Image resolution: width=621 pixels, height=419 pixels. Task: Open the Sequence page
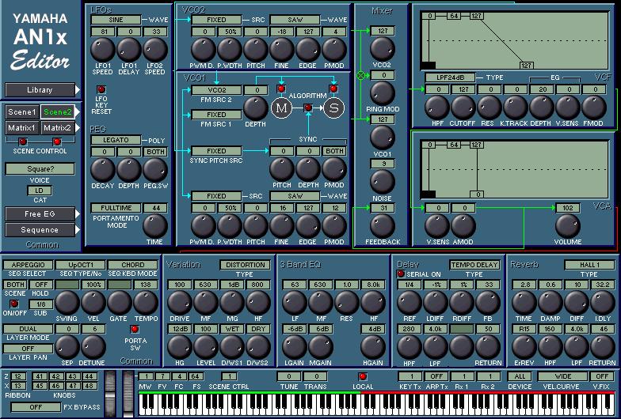point(40,230)
